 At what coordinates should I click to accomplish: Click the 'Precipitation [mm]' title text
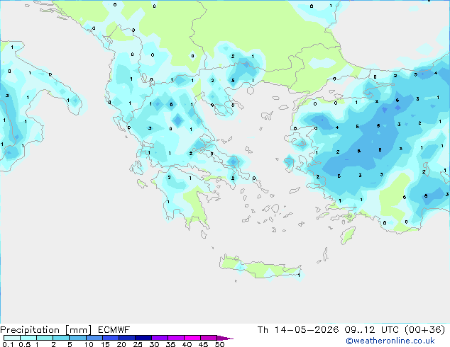pyautogui.click(x=45, y=330)
